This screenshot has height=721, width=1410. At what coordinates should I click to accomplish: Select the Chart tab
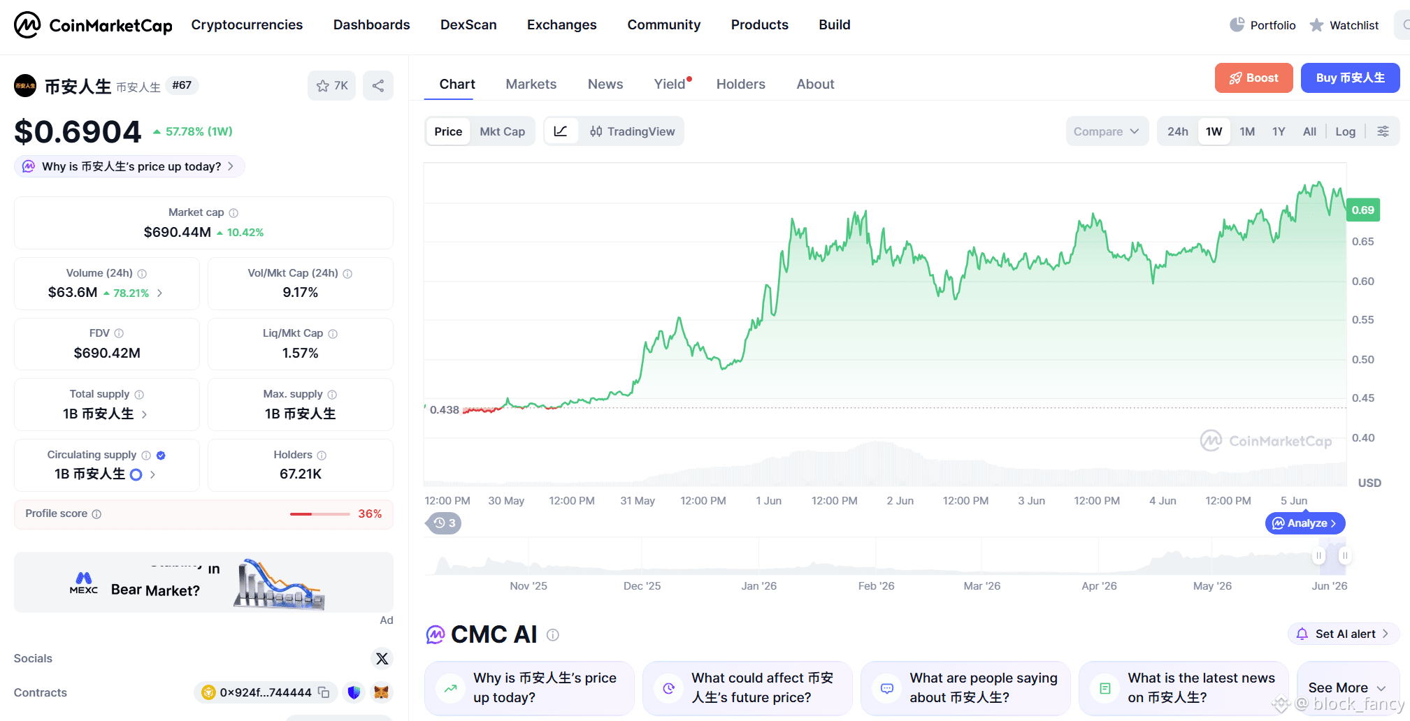coord(457,84)
